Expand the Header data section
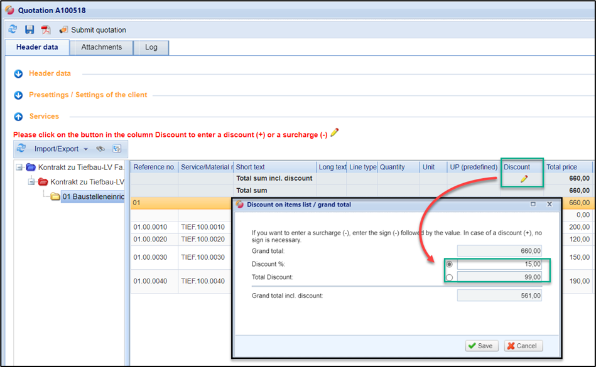This screenshot has width=596, height=367. click(x=18, y=73)
